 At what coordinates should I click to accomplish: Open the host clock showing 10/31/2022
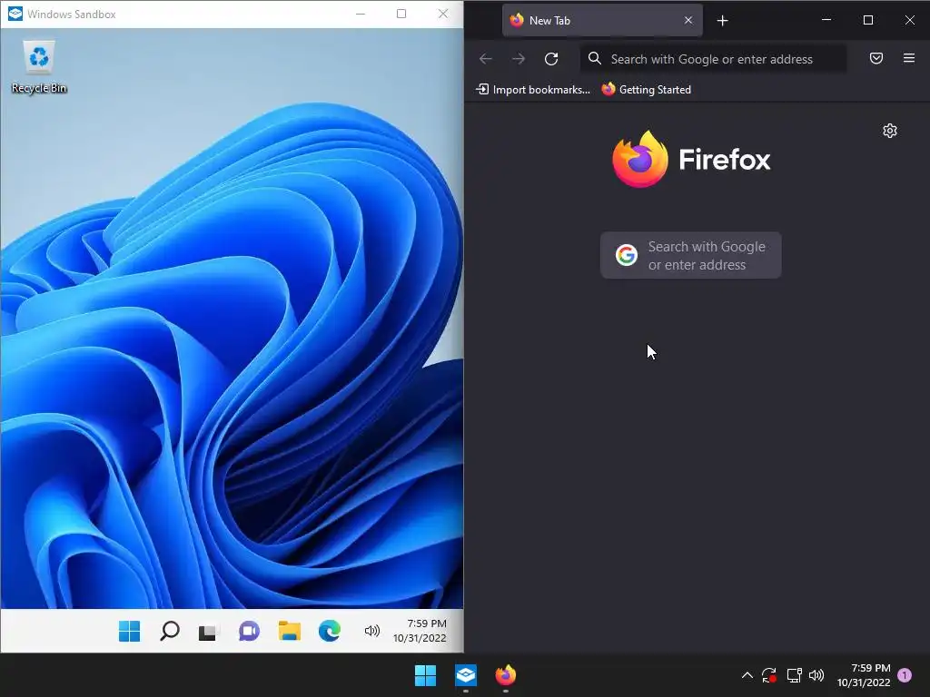(x=864, y=675)
